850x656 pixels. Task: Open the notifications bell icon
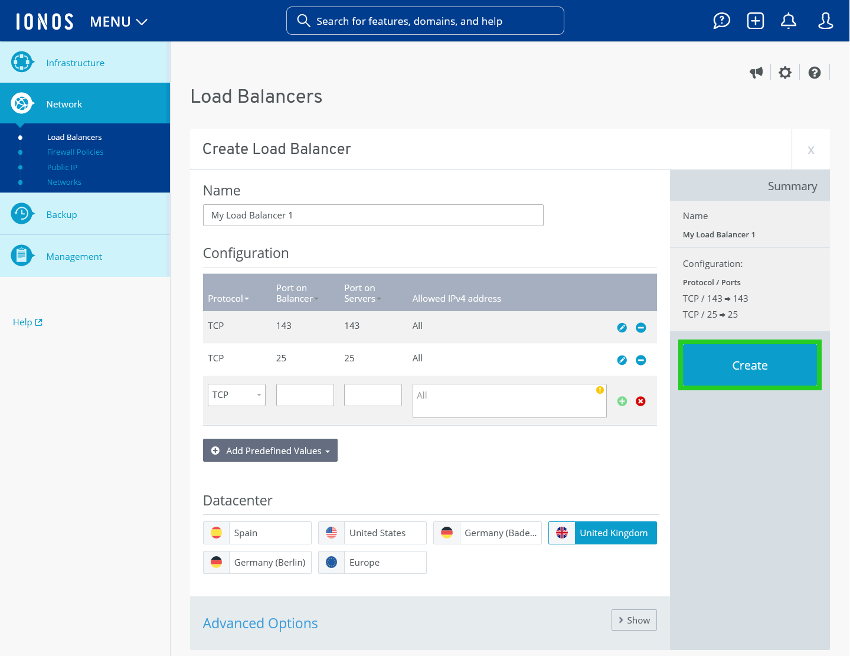click(789, 21)
